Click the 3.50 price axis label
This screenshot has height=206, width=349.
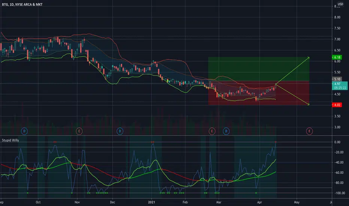[337, 116]
